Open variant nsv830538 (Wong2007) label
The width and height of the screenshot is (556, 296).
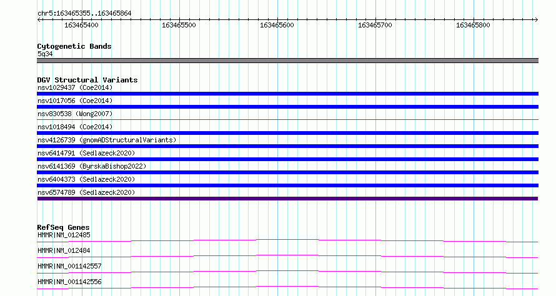pyautogui.click(x=75, y=114)
